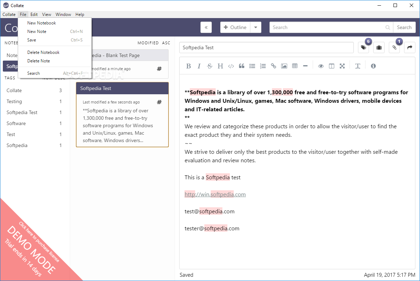Select the Softpedia Test tag

pos(34,112)
